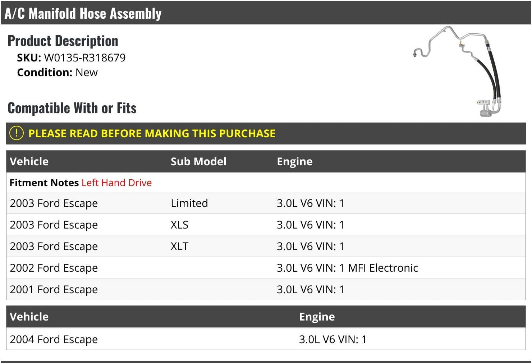Screen dimensions: 532x364
Task: Click the Vehicle header in first table
Action: 29,161
